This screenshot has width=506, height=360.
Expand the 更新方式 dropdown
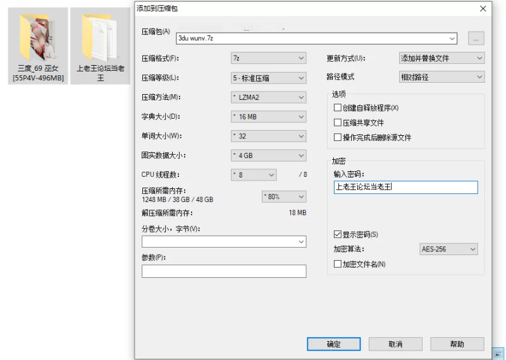(x=441, y=59)
